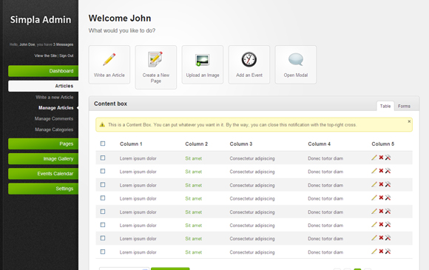Screen dimensions: 429x270
Task: Open the Create a New Page shortcut
Action: 155,67
